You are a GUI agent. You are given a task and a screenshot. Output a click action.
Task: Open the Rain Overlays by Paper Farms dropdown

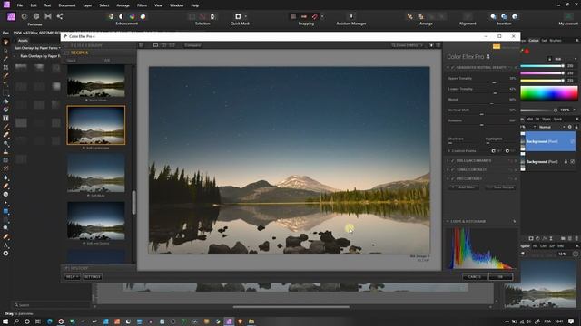click(37, 48)
